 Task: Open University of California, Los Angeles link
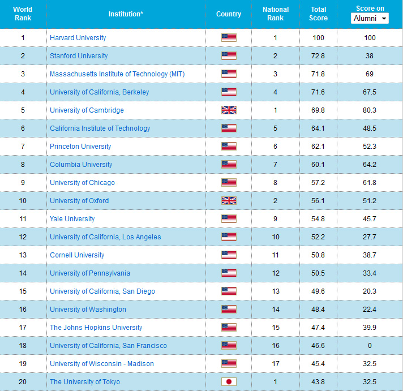point(105,237)
